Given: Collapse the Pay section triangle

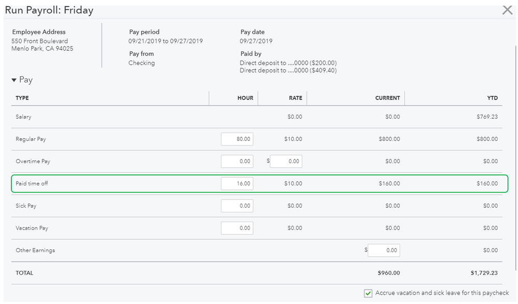Looking at the screenshot, I should tap(14, 80).
